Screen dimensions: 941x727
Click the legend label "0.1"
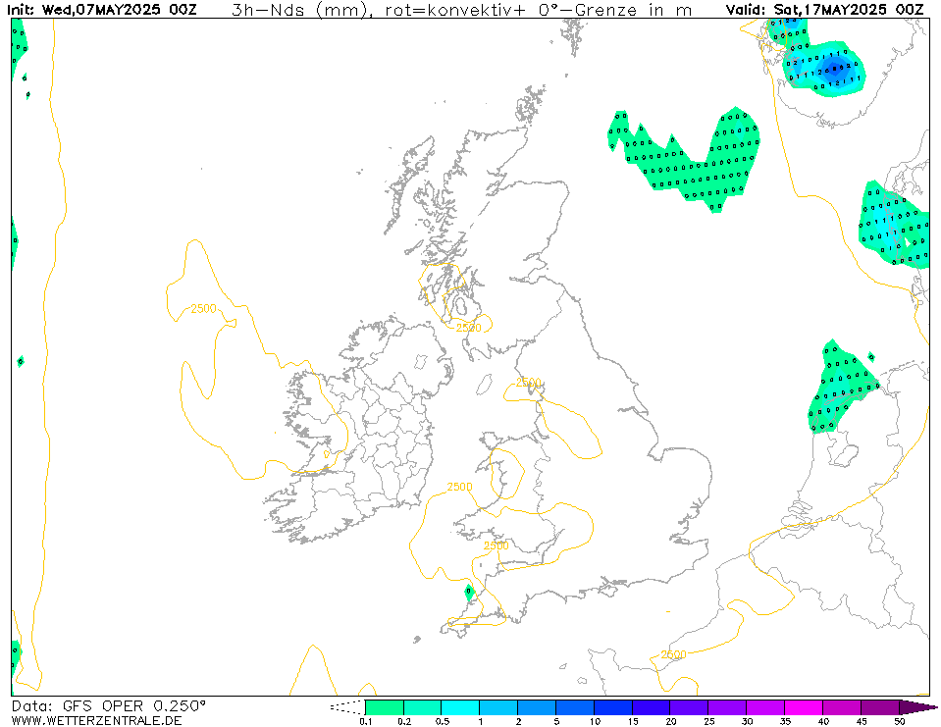365,721
